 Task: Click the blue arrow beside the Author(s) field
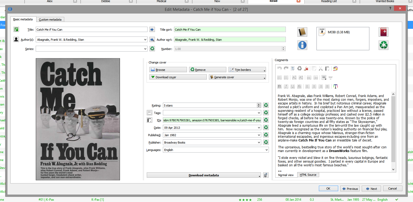152,39
